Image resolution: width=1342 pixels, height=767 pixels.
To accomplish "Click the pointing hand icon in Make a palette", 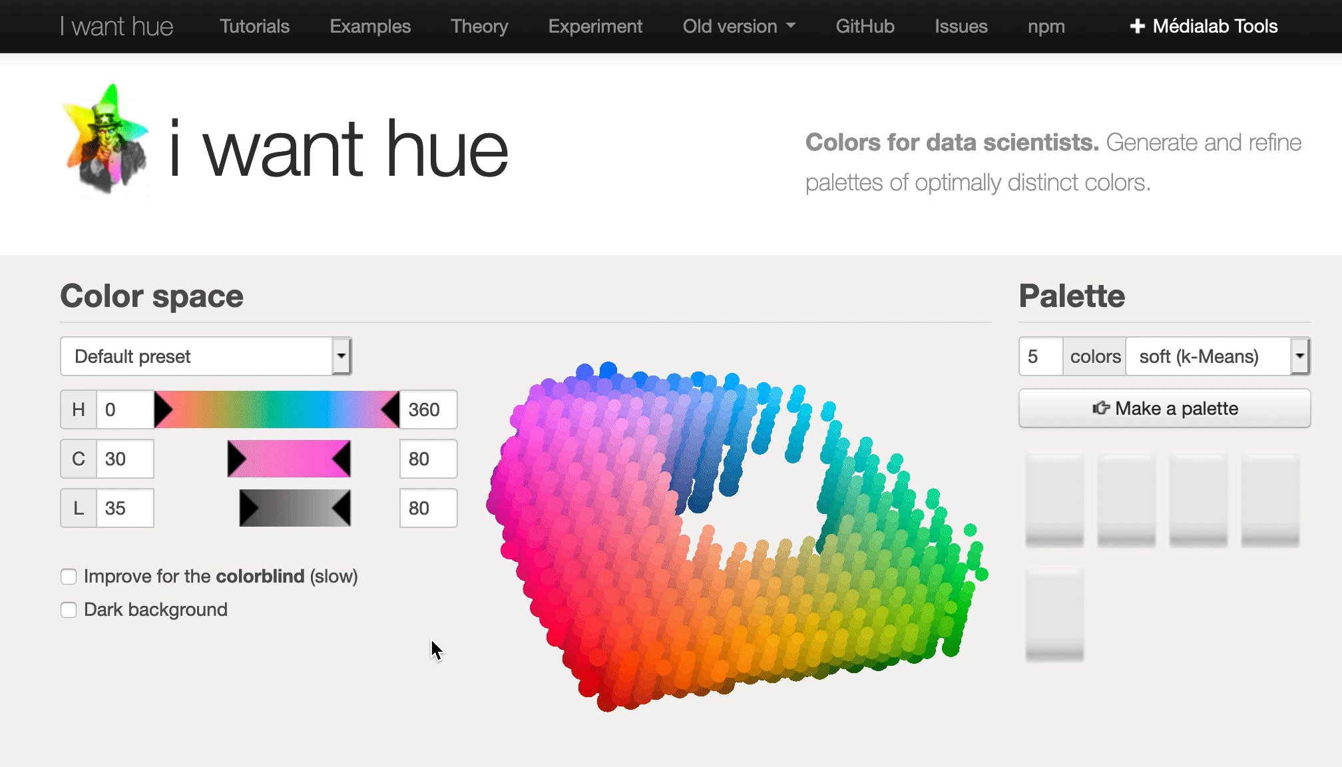I will (1101, 408).
